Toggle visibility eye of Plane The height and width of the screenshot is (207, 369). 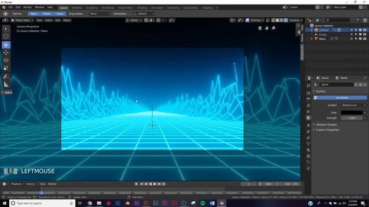click(x=351, y=39)
